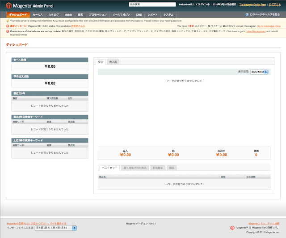Open the メールマガジン menu
286x238 pixels.
(x=121, y=15)
